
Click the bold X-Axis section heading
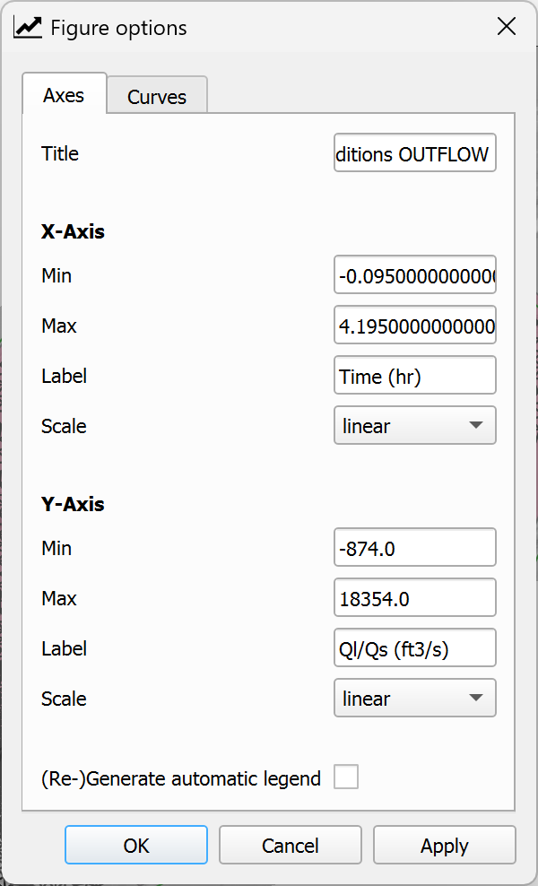73,231
